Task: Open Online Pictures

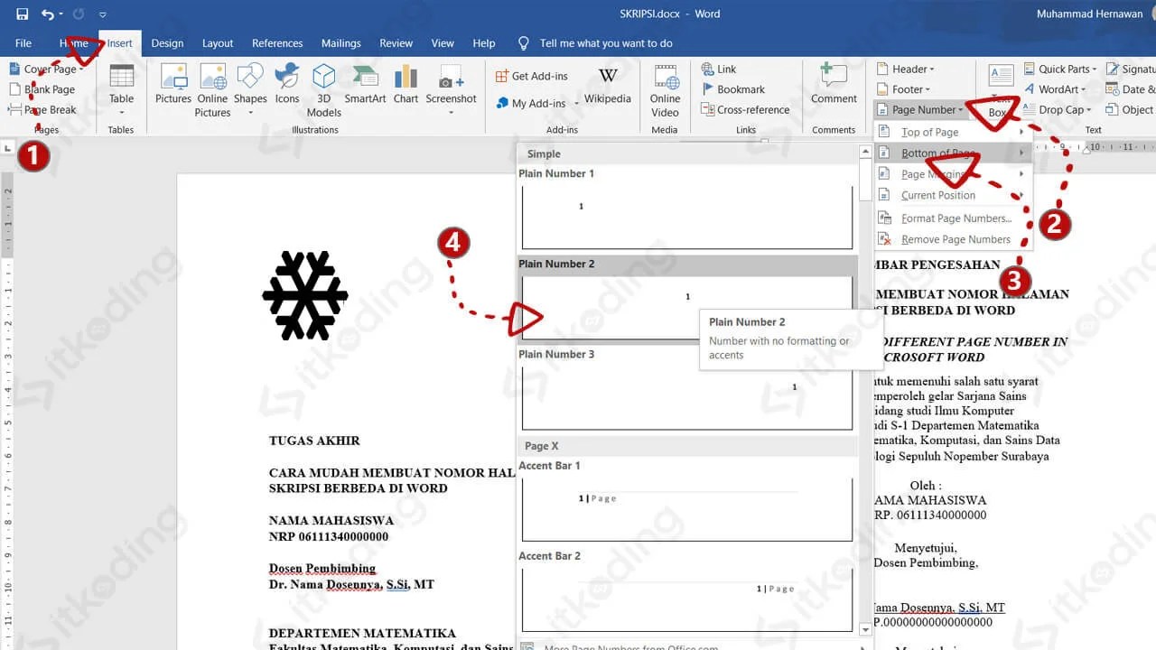Action: 213,90
